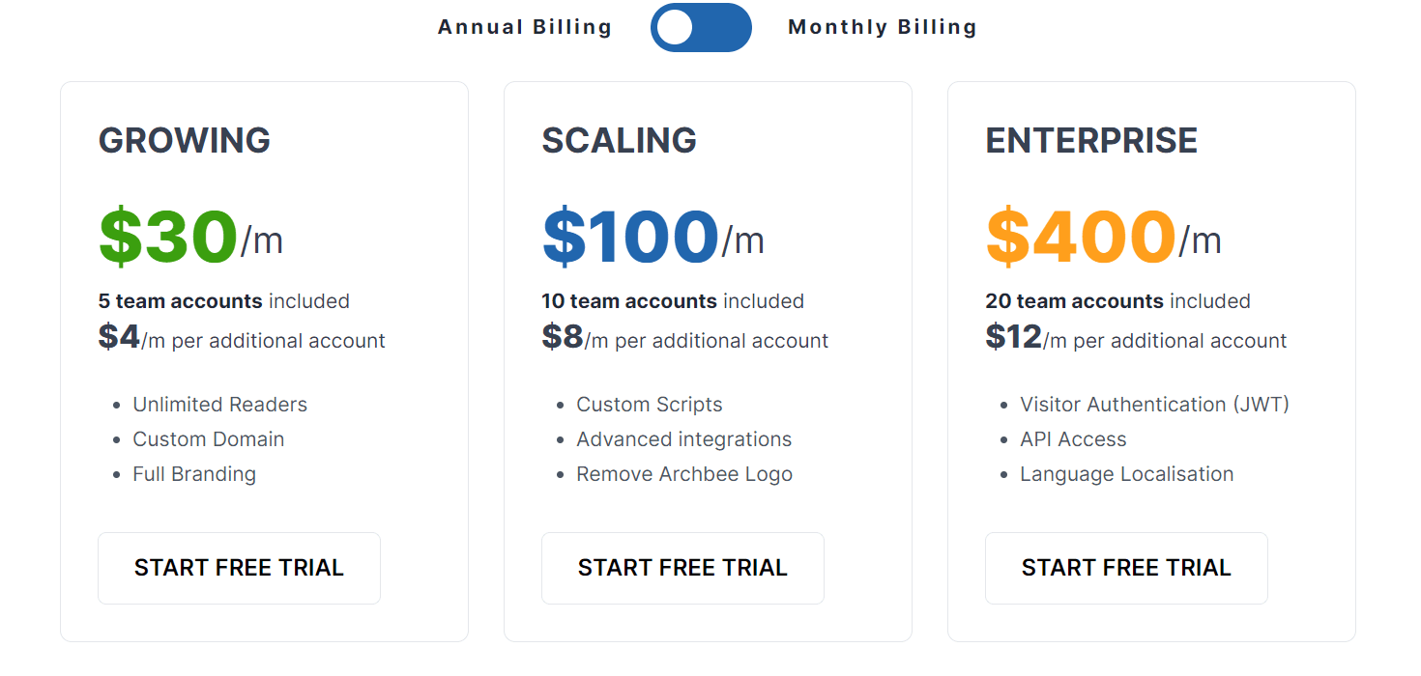
Task: Click the orange $400 price
Action: (x=1081, y=238)
